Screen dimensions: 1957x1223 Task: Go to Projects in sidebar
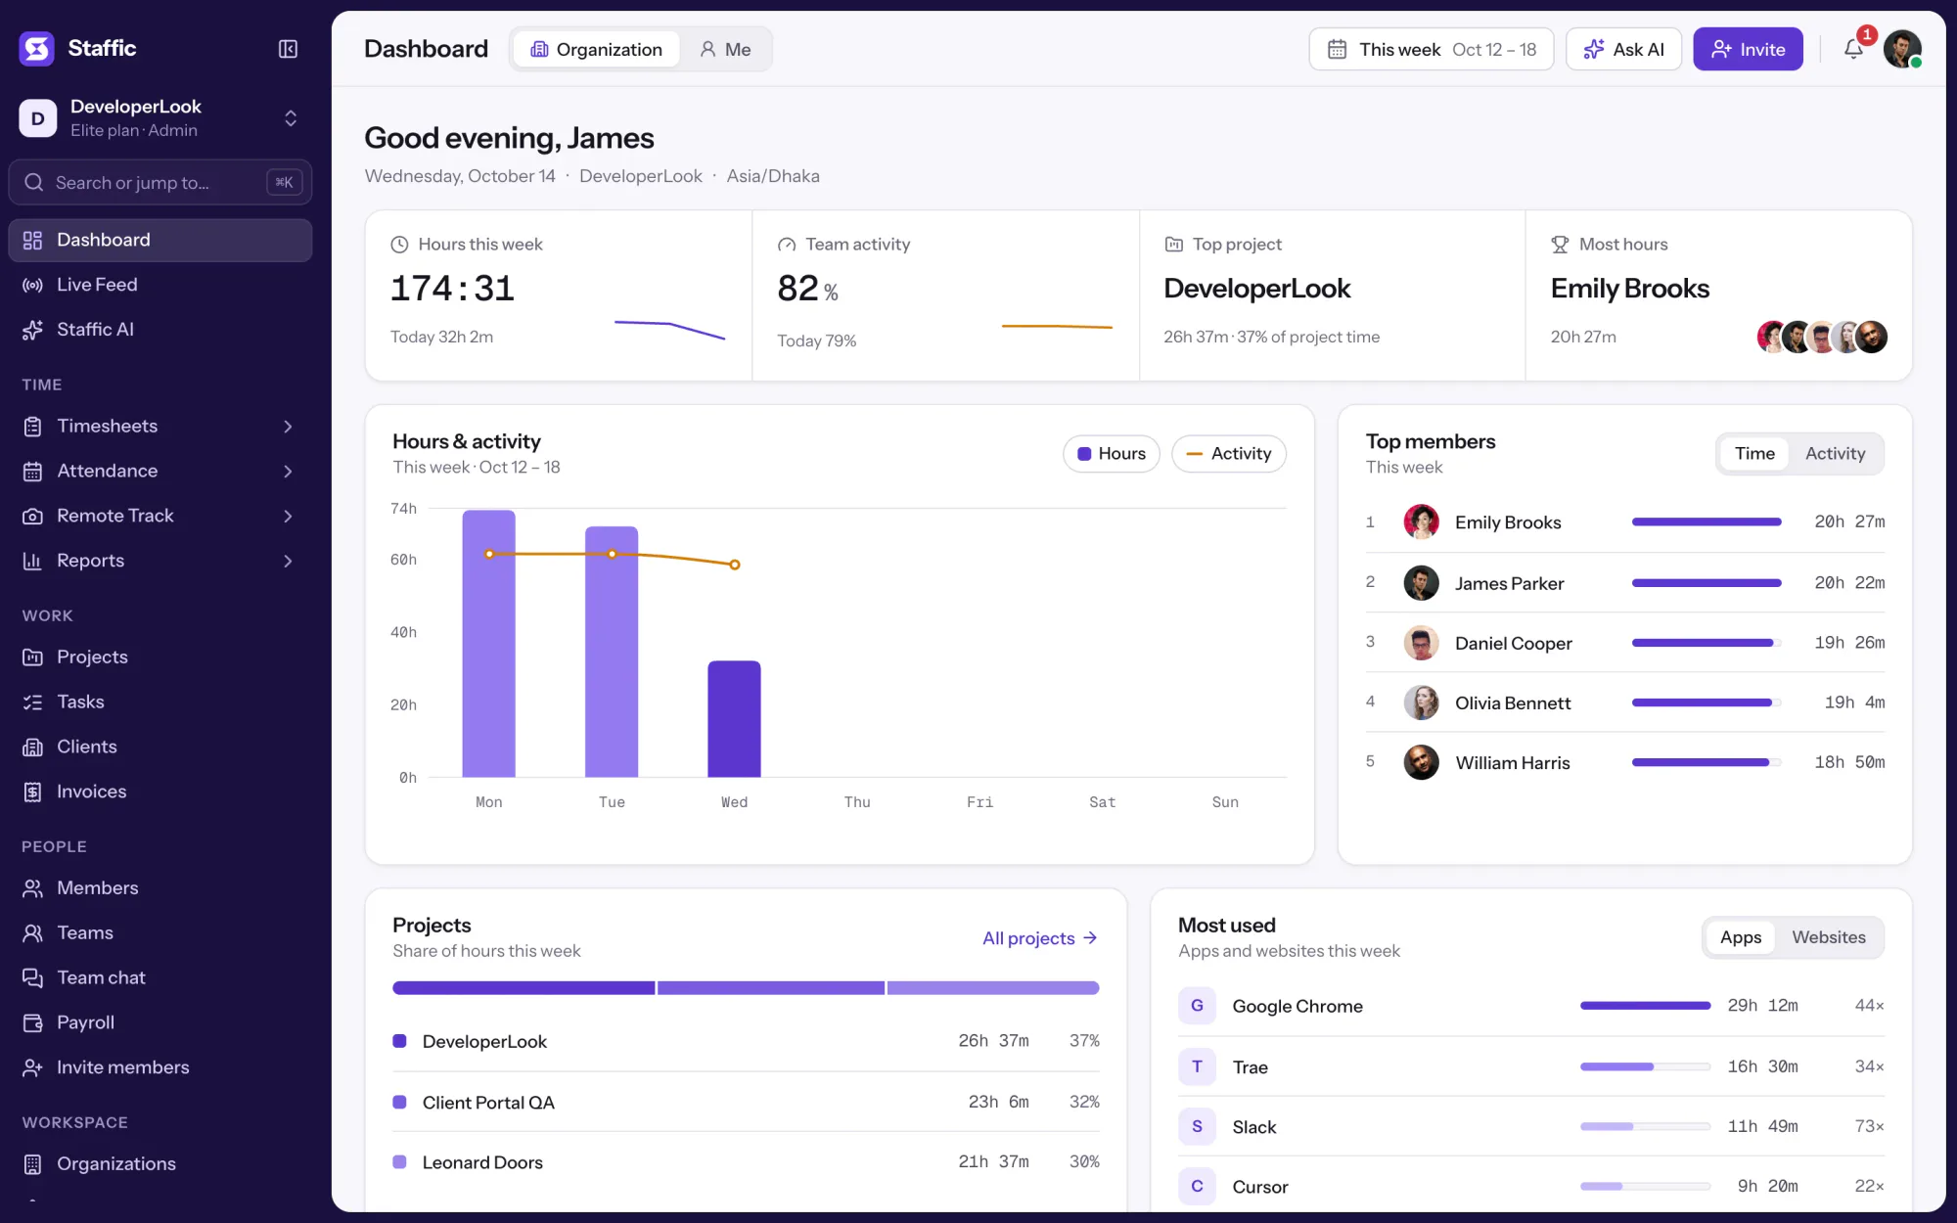pyautogui.click(x=159, y=657)
